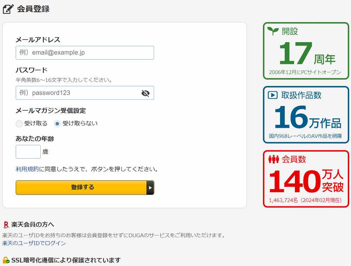Select the 受け取る radio option

(x=19, y=124)
